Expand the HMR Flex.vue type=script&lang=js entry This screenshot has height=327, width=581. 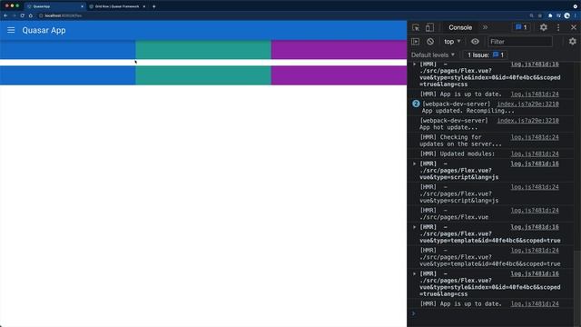click(x=415, y=163)
